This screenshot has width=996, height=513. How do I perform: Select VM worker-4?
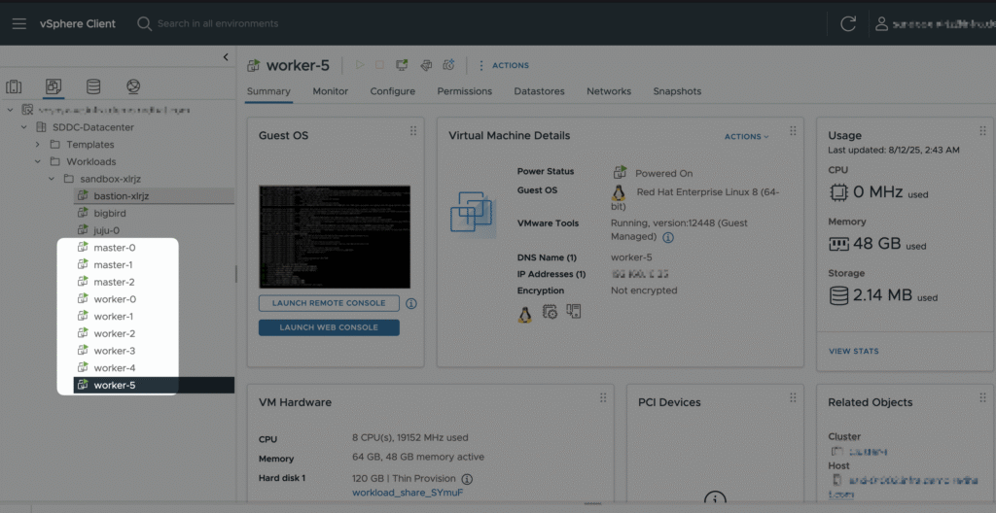tap(115, 367)
